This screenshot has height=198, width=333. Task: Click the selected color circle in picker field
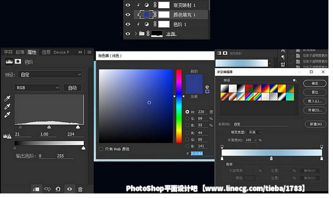coord(149,103)
